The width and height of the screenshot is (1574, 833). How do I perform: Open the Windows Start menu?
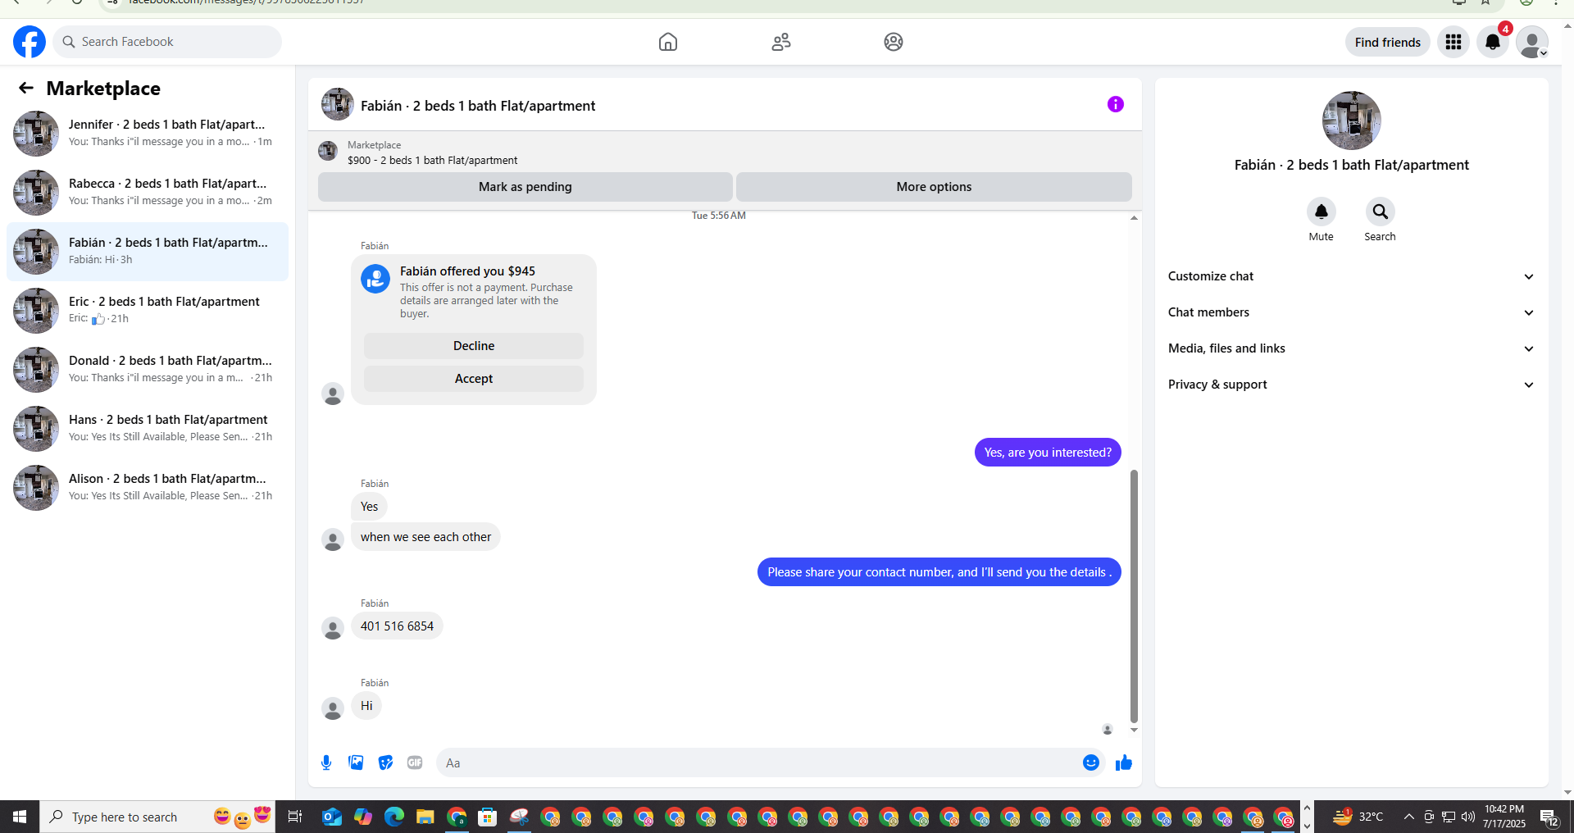pyautogui.click(x=20, y=817)
